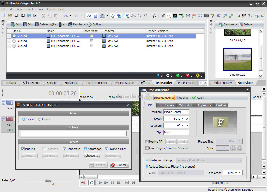Screen dimensions: 267x192
Task: Check Stitch Mode for the first queued job
Action: coord(92,36)
